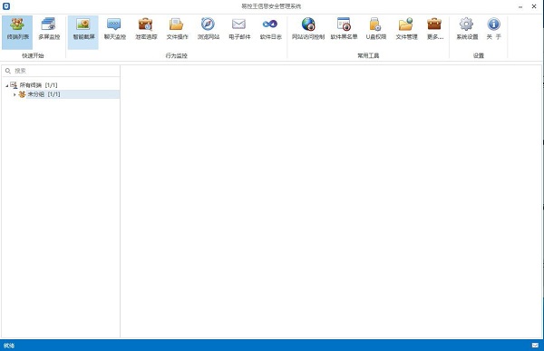544x351 pixels.
Task: Select the 智能截屏 smart screenshot tool
Action: click(x=83, y=32)
